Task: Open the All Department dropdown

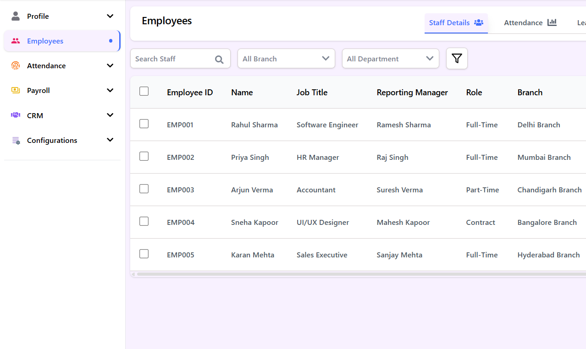Action: [390, 59]
